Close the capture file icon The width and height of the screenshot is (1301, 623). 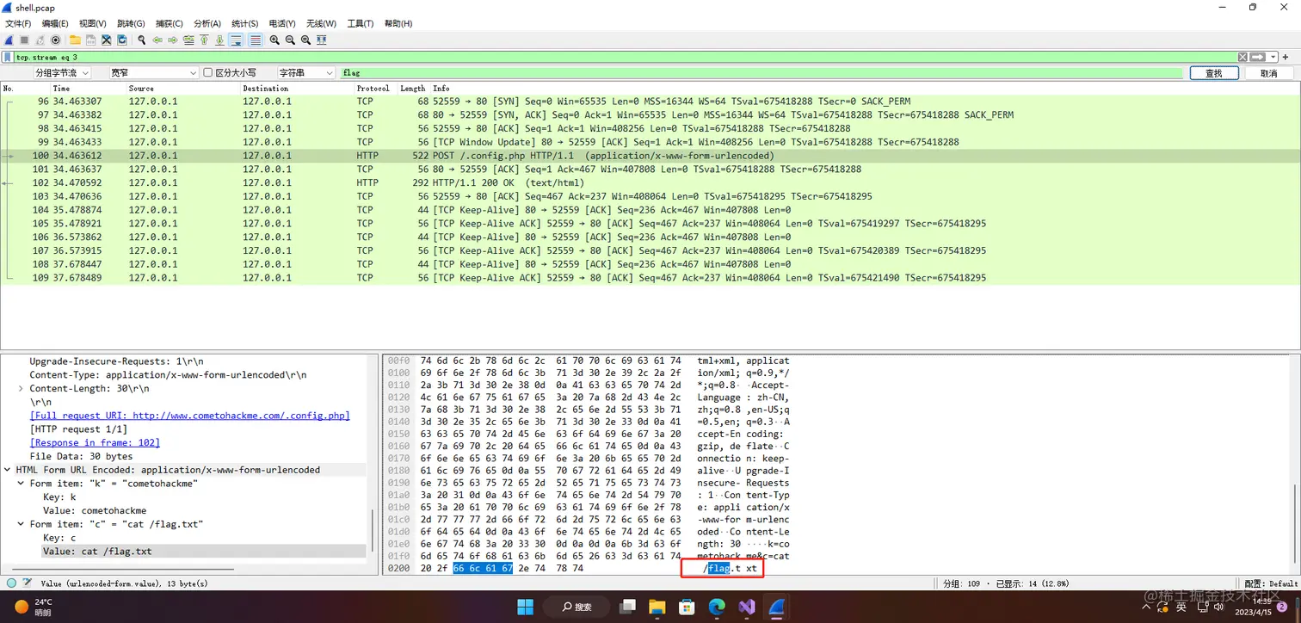[106, 40]
